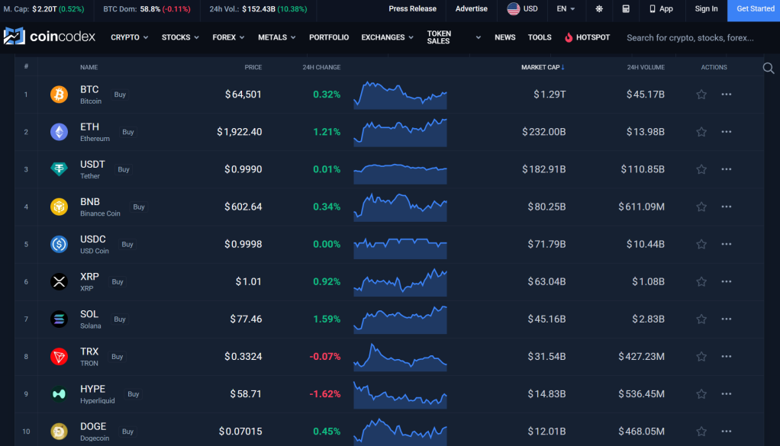Open more actions for Ethereum row
The height and width of the screenshot is (446, 780).
727,132
